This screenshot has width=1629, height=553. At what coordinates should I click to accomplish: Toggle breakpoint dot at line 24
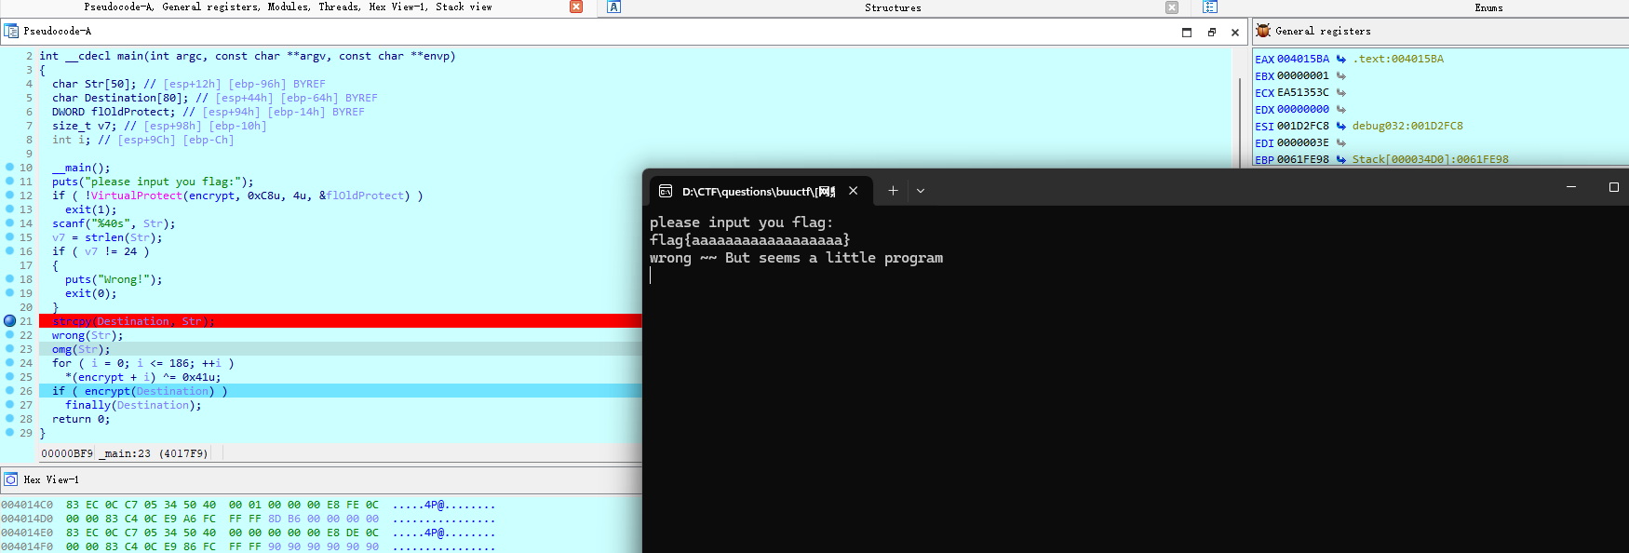pyautogui.click(x=9, y=363)
